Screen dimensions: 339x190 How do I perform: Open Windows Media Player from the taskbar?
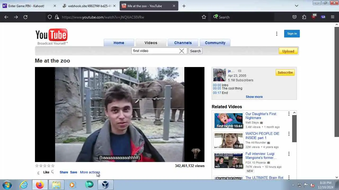point(73,185)
